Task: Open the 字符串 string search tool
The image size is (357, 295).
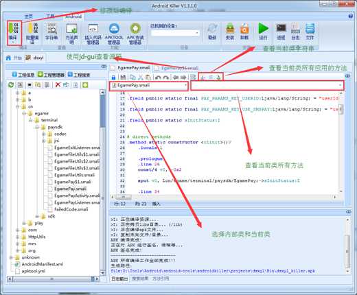Action: tap(51, 32)
